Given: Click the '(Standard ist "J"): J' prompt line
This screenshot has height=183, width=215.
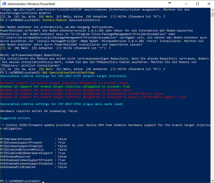Looking at the screenshot, I should (x=55, y=48).
